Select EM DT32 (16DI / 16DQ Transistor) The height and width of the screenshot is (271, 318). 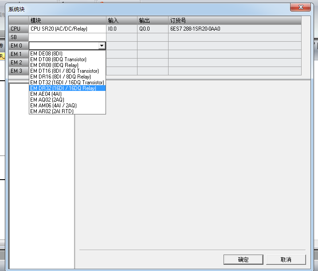[67, 82]
